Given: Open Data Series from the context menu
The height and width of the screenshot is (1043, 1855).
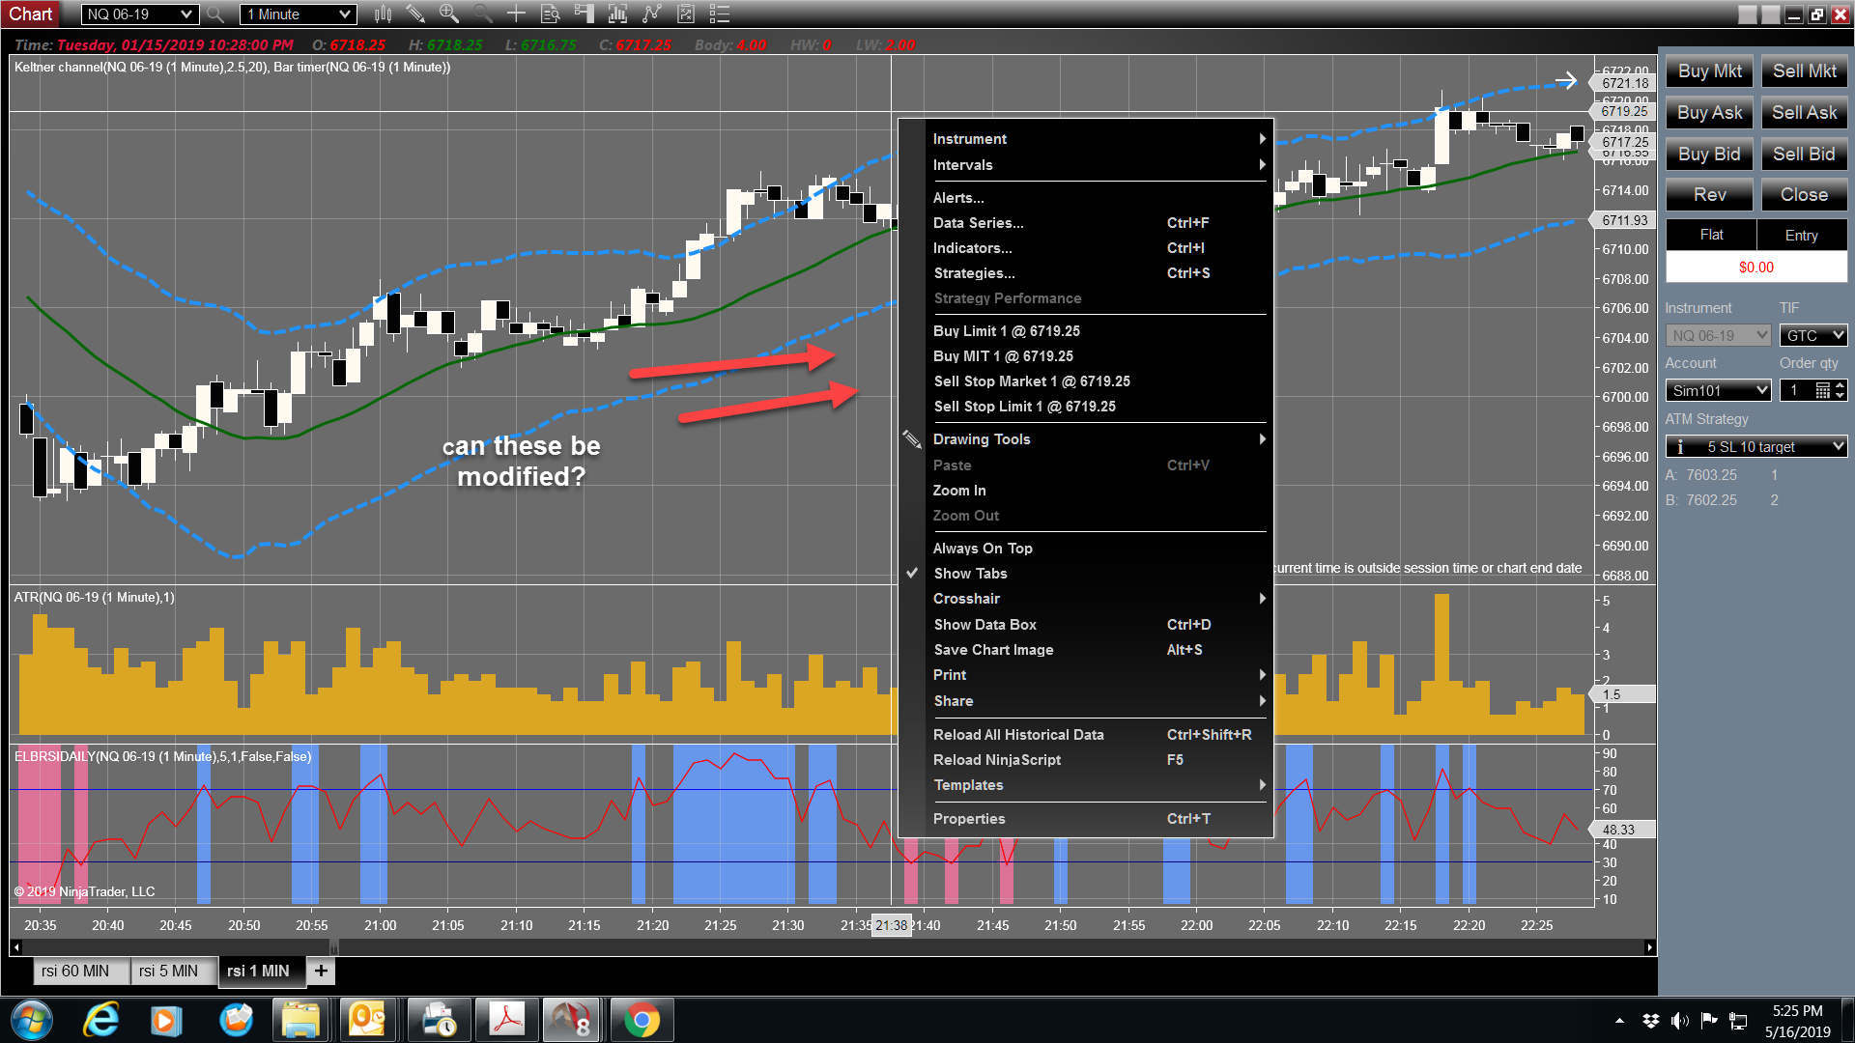Looking at the screenshot, I should point(978,223).
